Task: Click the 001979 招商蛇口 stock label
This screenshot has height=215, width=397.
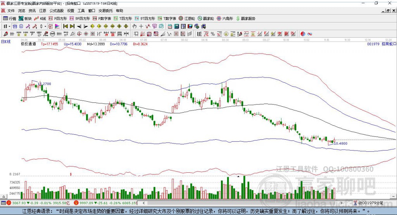Action: pyautogui.click(x=381, y=44)
